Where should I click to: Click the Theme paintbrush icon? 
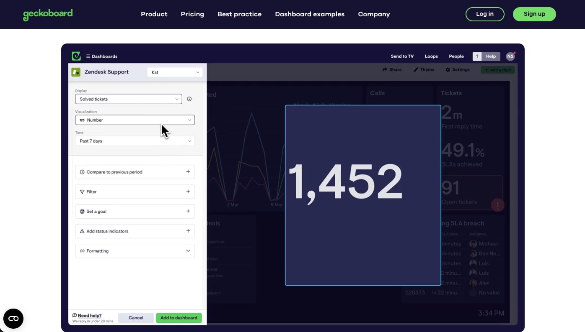coord(415,69)
